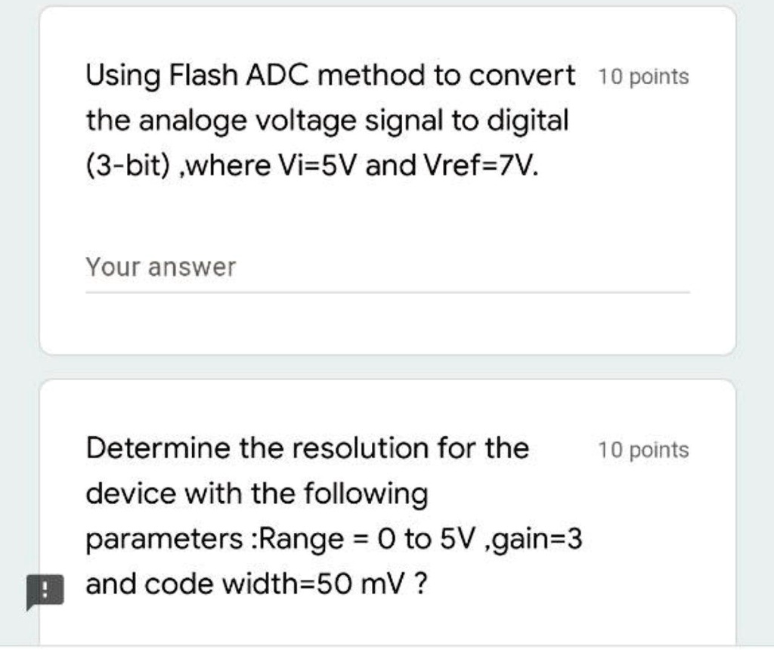The image size is (774, 650).
Task: Select the Flash ADC question card
Action: coord(387,181)
